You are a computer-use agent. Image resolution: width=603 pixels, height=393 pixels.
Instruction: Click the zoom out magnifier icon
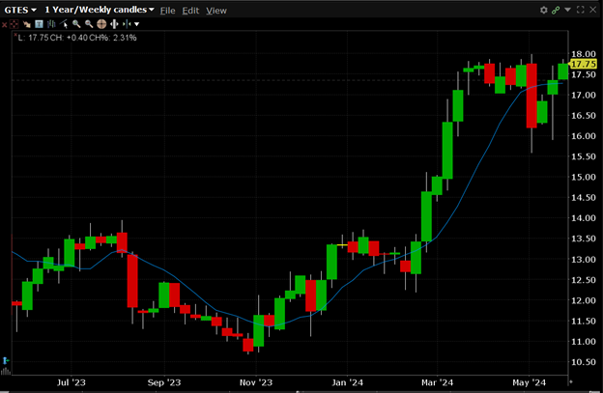pyautogui.click(x=89, y=24)
